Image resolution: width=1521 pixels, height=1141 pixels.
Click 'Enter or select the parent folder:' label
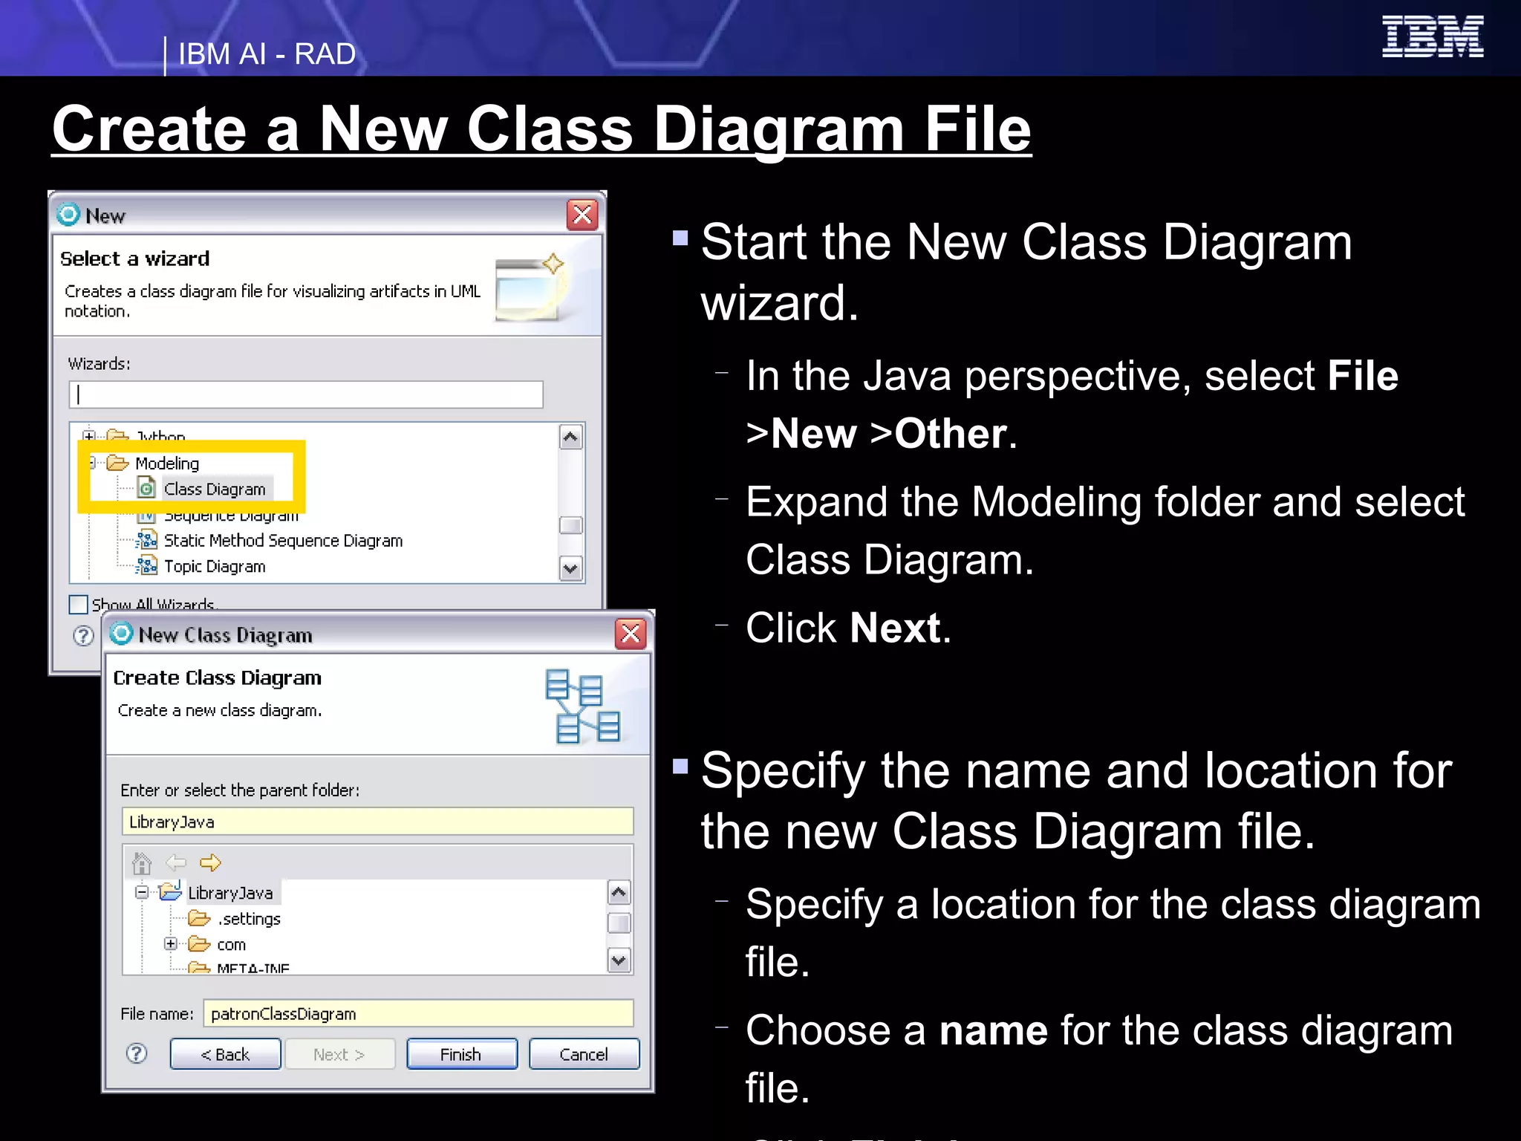pyautogui.click(x=240, y=790)
